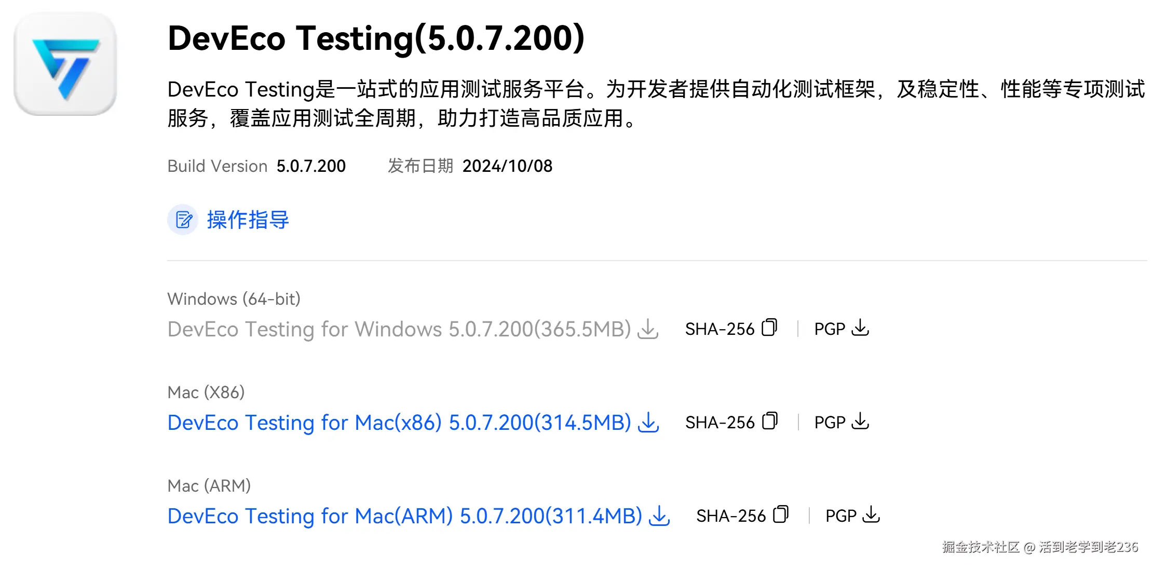
Task: Download PGP signature for Windows package
Action: [x=860, y=328]
